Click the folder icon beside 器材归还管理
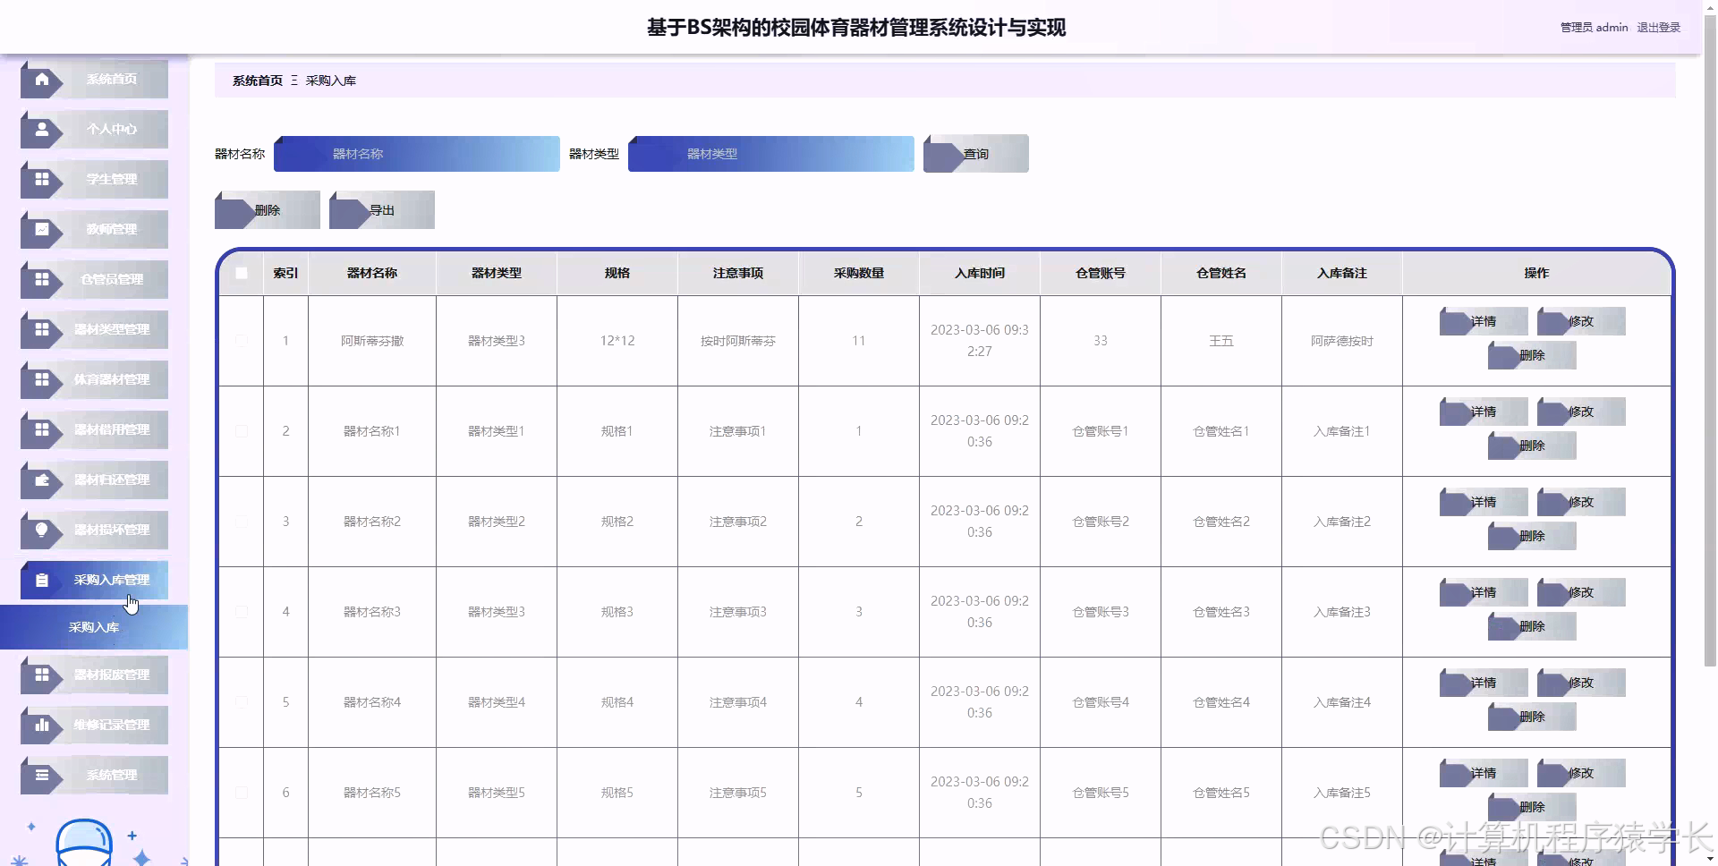This screenshot has height=866, width=1718. [41, 480]
